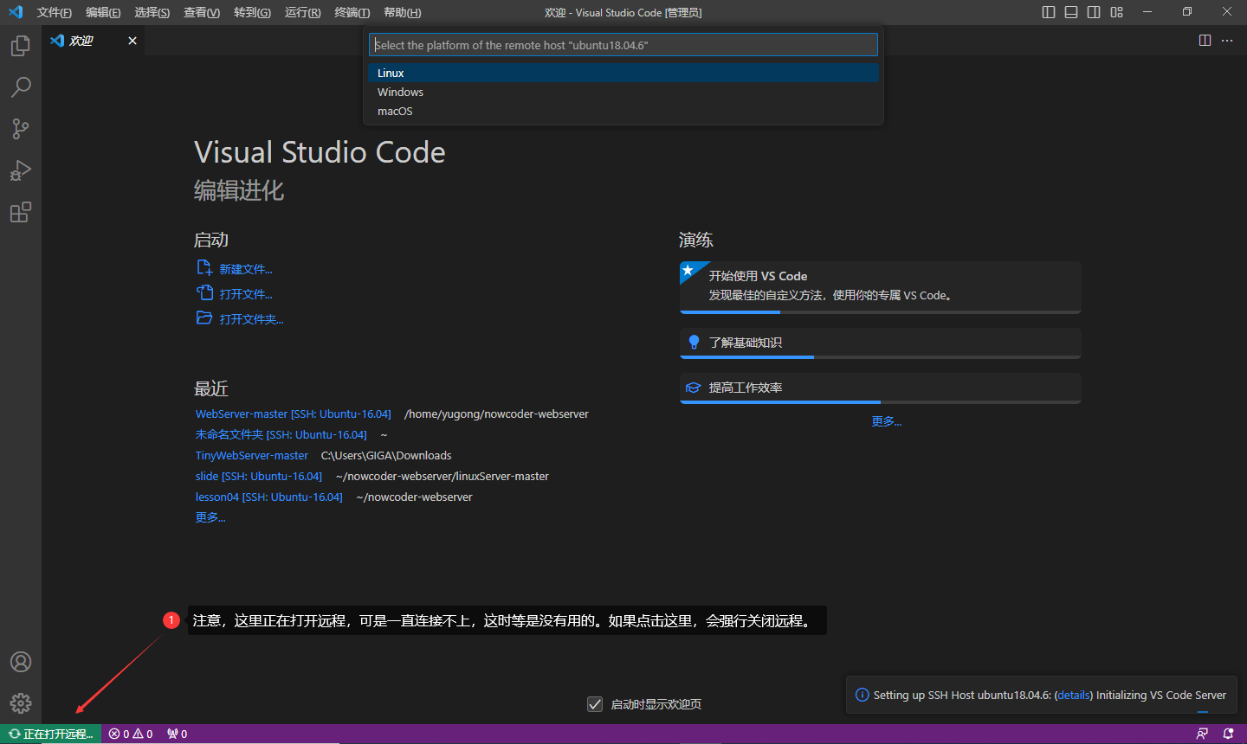Click 更多... under recent list
Image resolution: width=1247 pixels, height=744 pixels.
click(210, 517)
